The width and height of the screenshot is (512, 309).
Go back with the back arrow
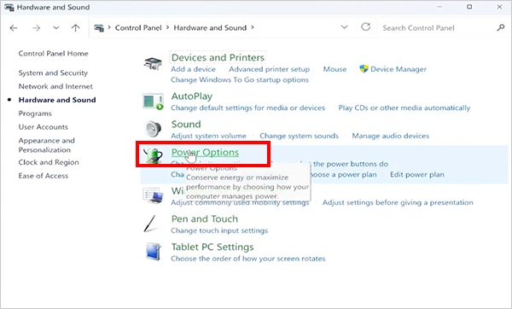click(14, 28)
